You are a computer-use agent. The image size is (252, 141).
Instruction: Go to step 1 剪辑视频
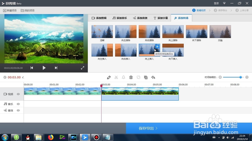click(x=199, y=10)
